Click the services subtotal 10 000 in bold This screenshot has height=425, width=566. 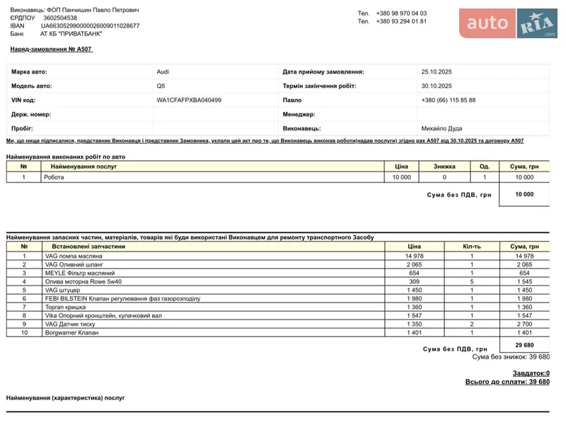(x=524, y=194)
